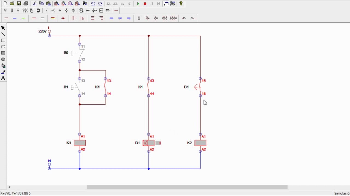Click the scrollbar left arrow
This screenshot has width=350, height=196.
click(x=10, y=187)
